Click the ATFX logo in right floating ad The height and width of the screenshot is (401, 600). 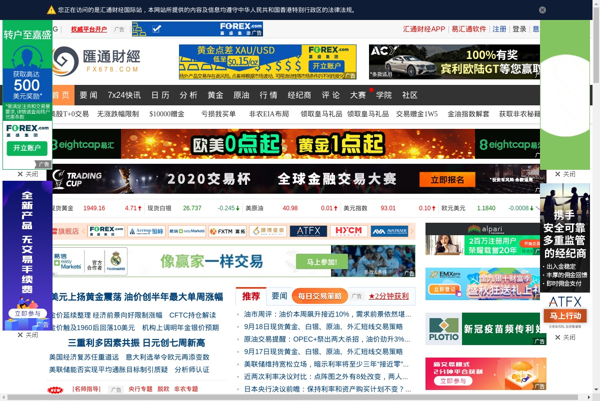(x=565, y=302)
